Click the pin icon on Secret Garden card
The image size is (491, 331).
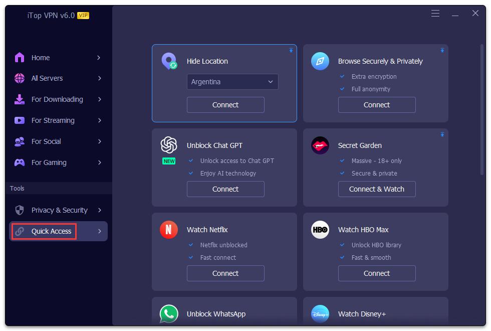click(x=442, y=134)
